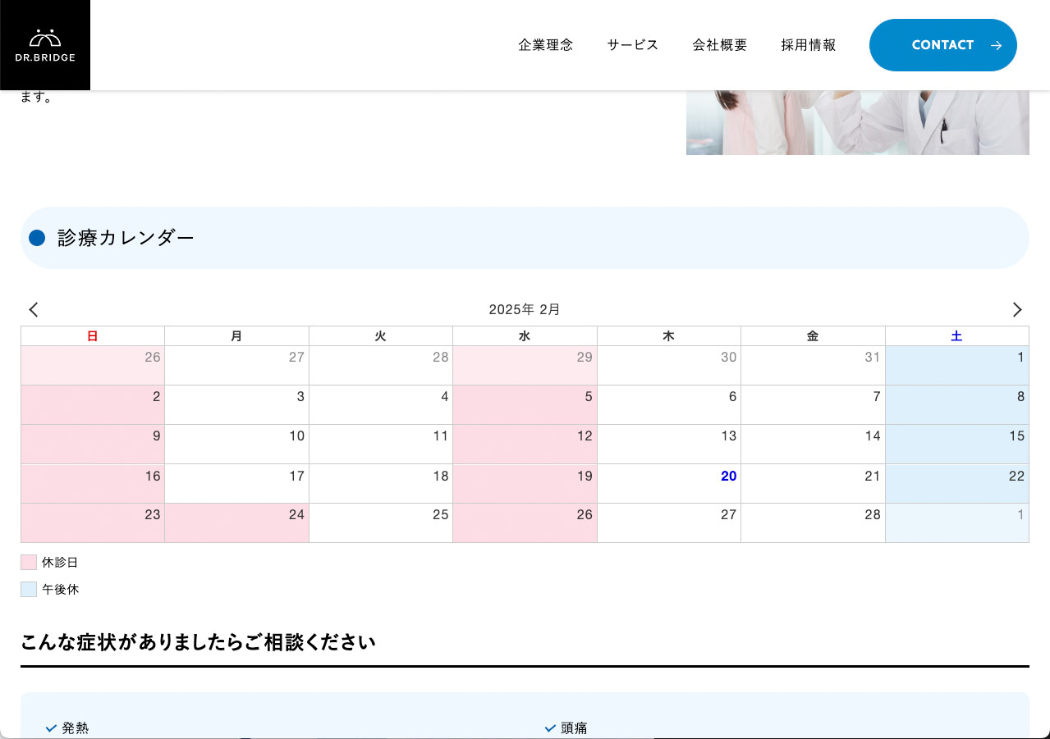Select February 11 in the calendar
The image size is (1050, 739).
pos(381,445)
